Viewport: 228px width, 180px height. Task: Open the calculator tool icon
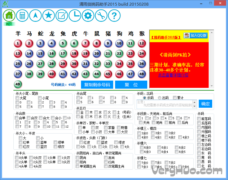point(22,16)
